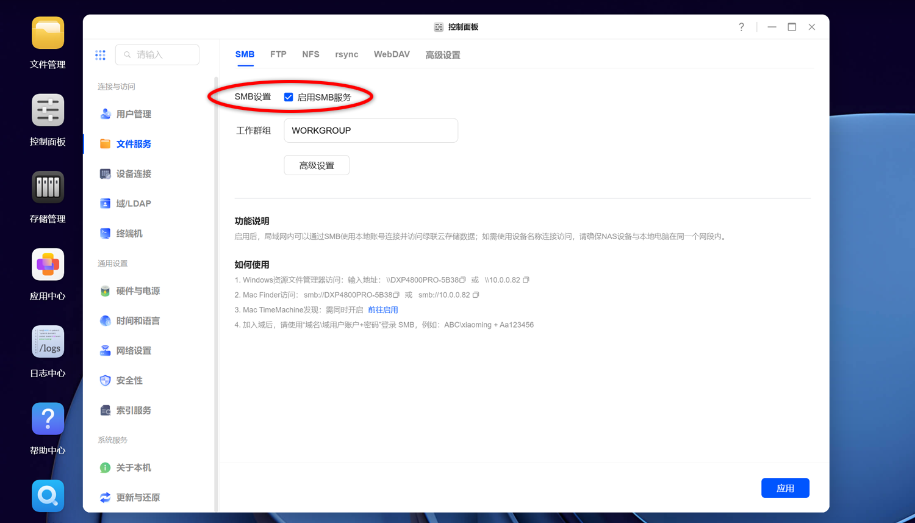Click the WORKGROUP input field
The image size is (915, 523).
(371, 131)
